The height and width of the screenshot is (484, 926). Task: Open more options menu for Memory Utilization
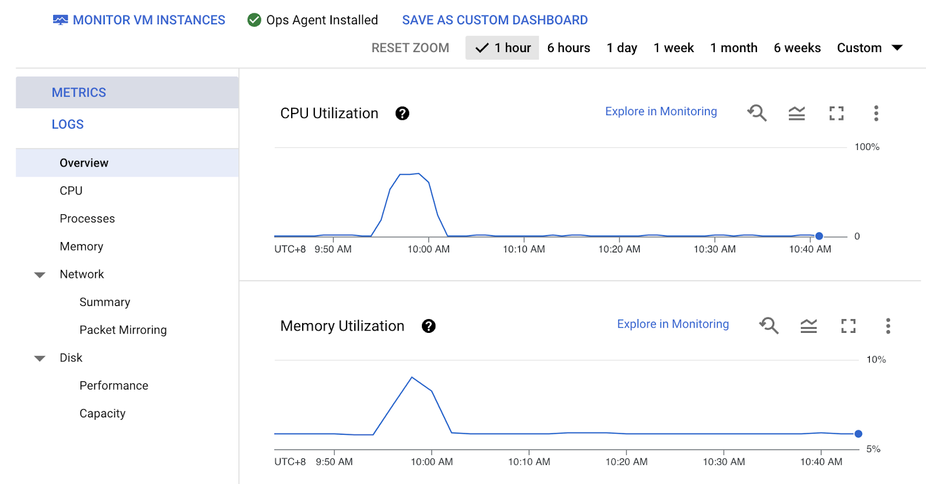click(888, 327)
